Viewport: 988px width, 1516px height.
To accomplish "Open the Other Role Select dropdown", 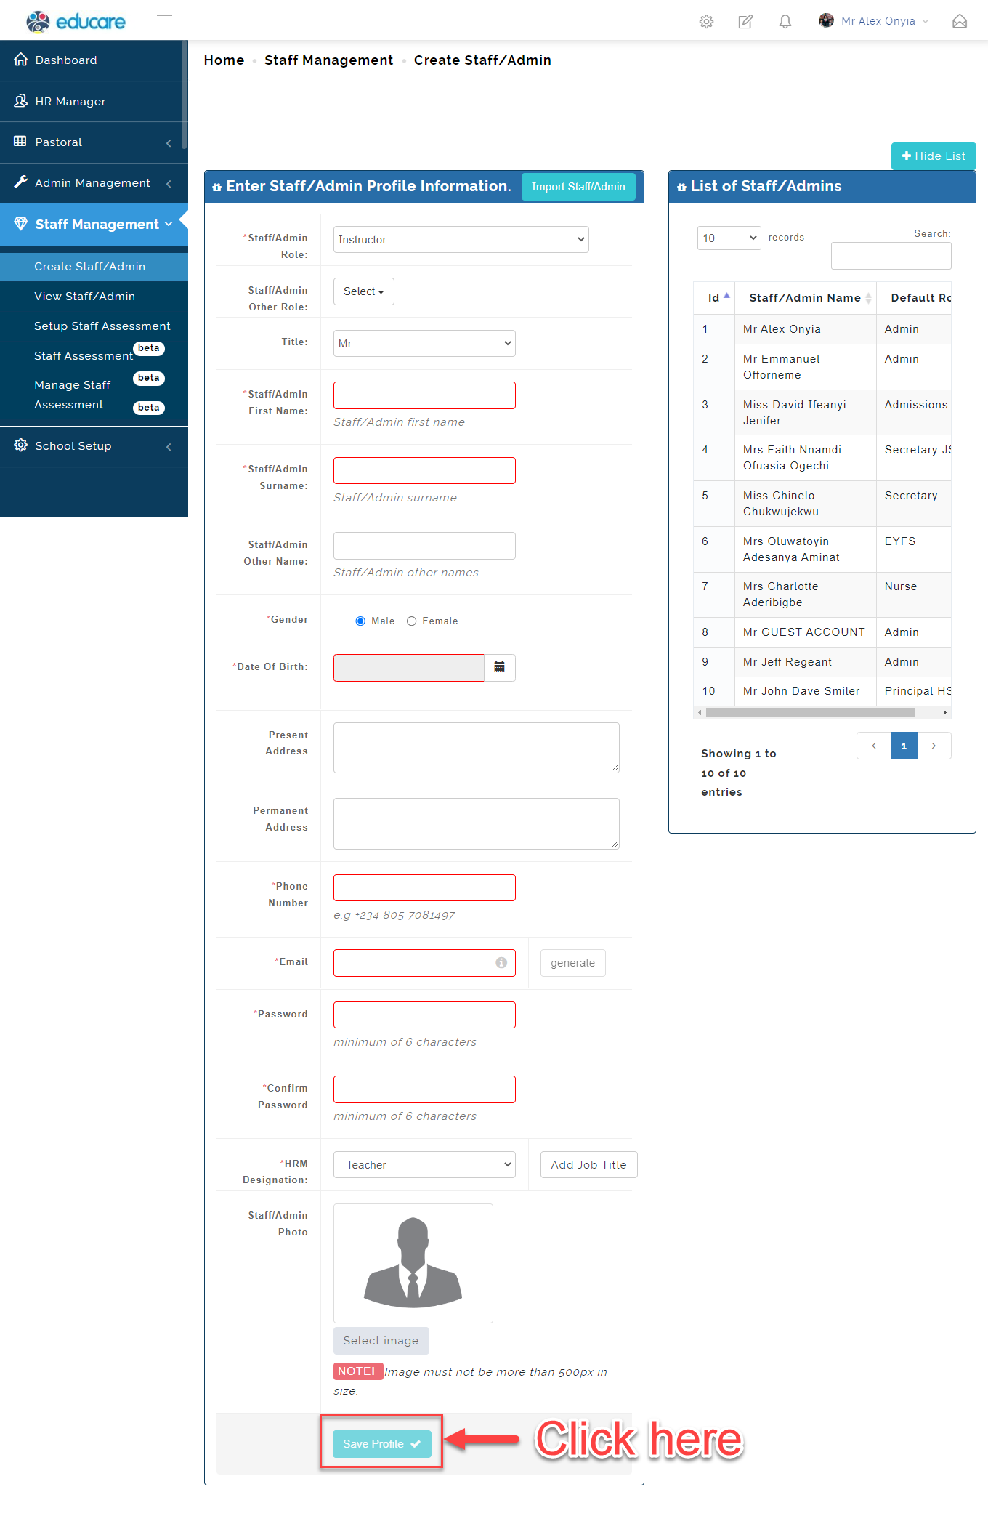I will (x=364, y=291).
